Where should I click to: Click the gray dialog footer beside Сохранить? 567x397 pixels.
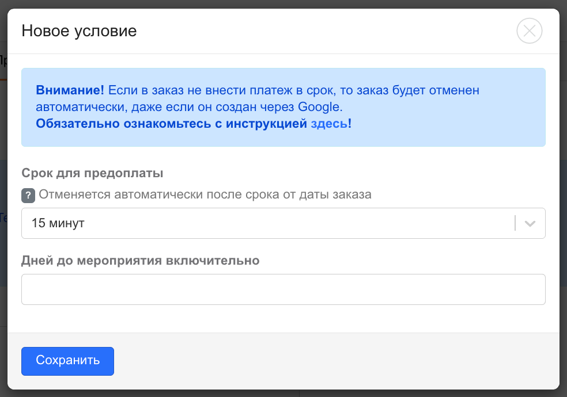(334, 361)
